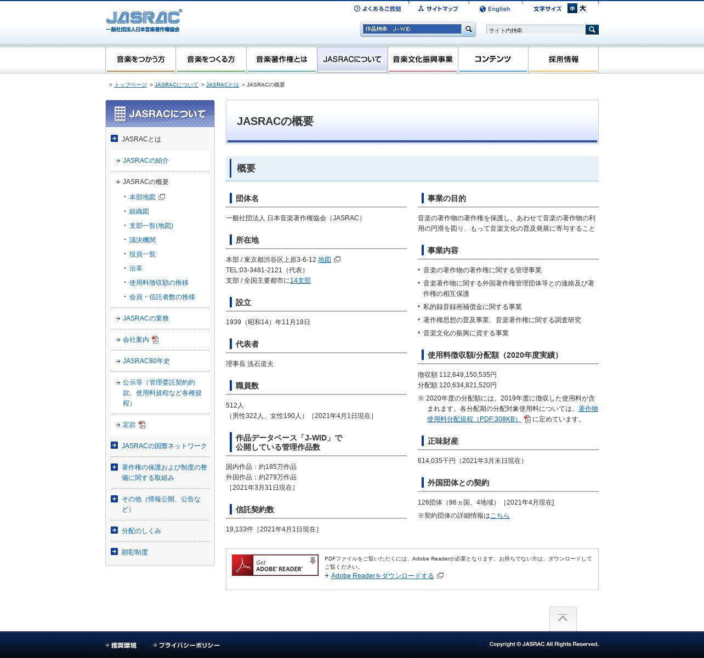Open 使用料徴収額の推移 sidebar link
Image resolution: width=704 pixels, height=658 pixels.
(159, 283)
